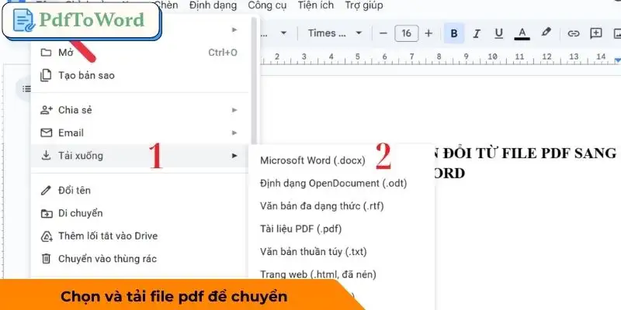Click the arrow next to Email
The image size is (621, 310).
pos(234,133)
